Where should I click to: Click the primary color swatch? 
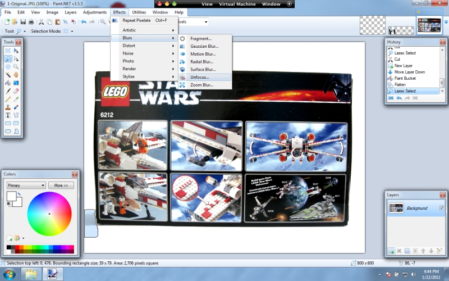click(11, 196)
